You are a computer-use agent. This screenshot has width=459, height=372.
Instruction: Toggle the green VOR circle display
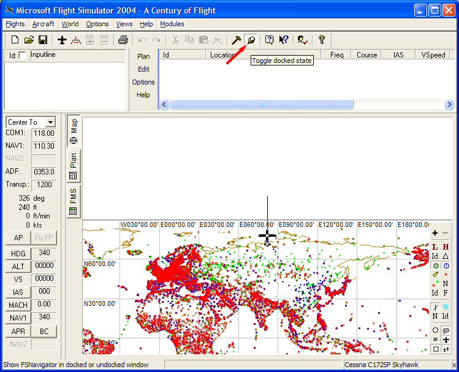point(436,266)
